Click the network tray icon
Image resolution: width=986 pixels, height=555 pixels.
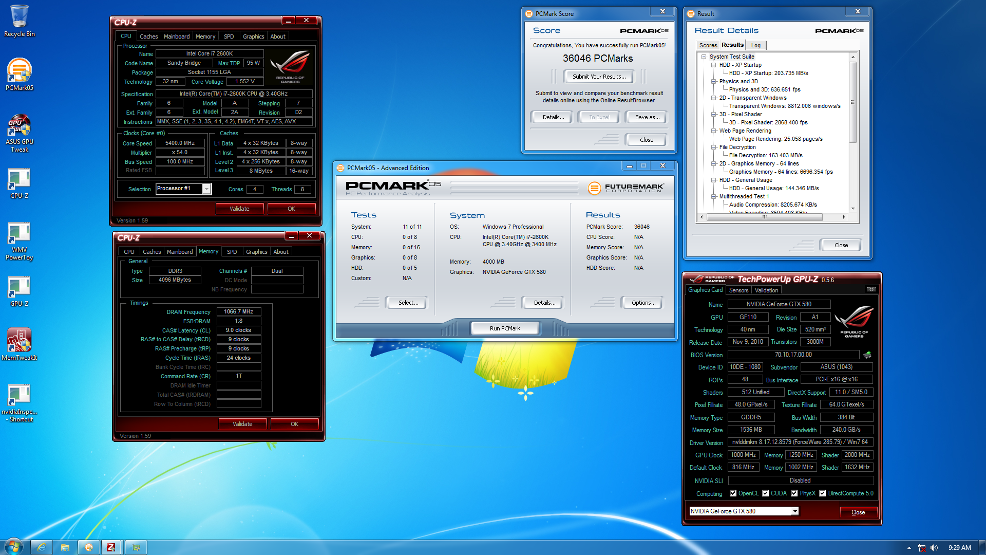pos(922,548)
